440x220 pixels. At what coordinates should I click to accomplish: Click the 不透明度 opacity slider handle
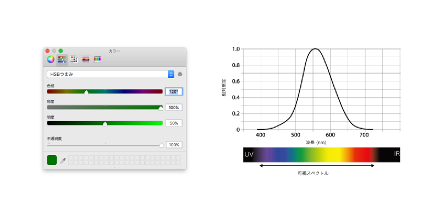pos(161,145)
